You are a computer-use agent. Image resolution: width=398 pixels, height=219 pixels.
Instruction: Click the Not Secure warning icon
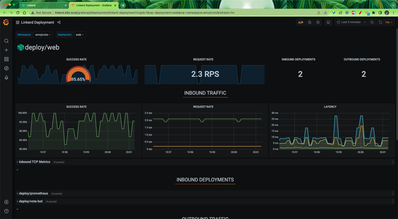coord(32,13)
